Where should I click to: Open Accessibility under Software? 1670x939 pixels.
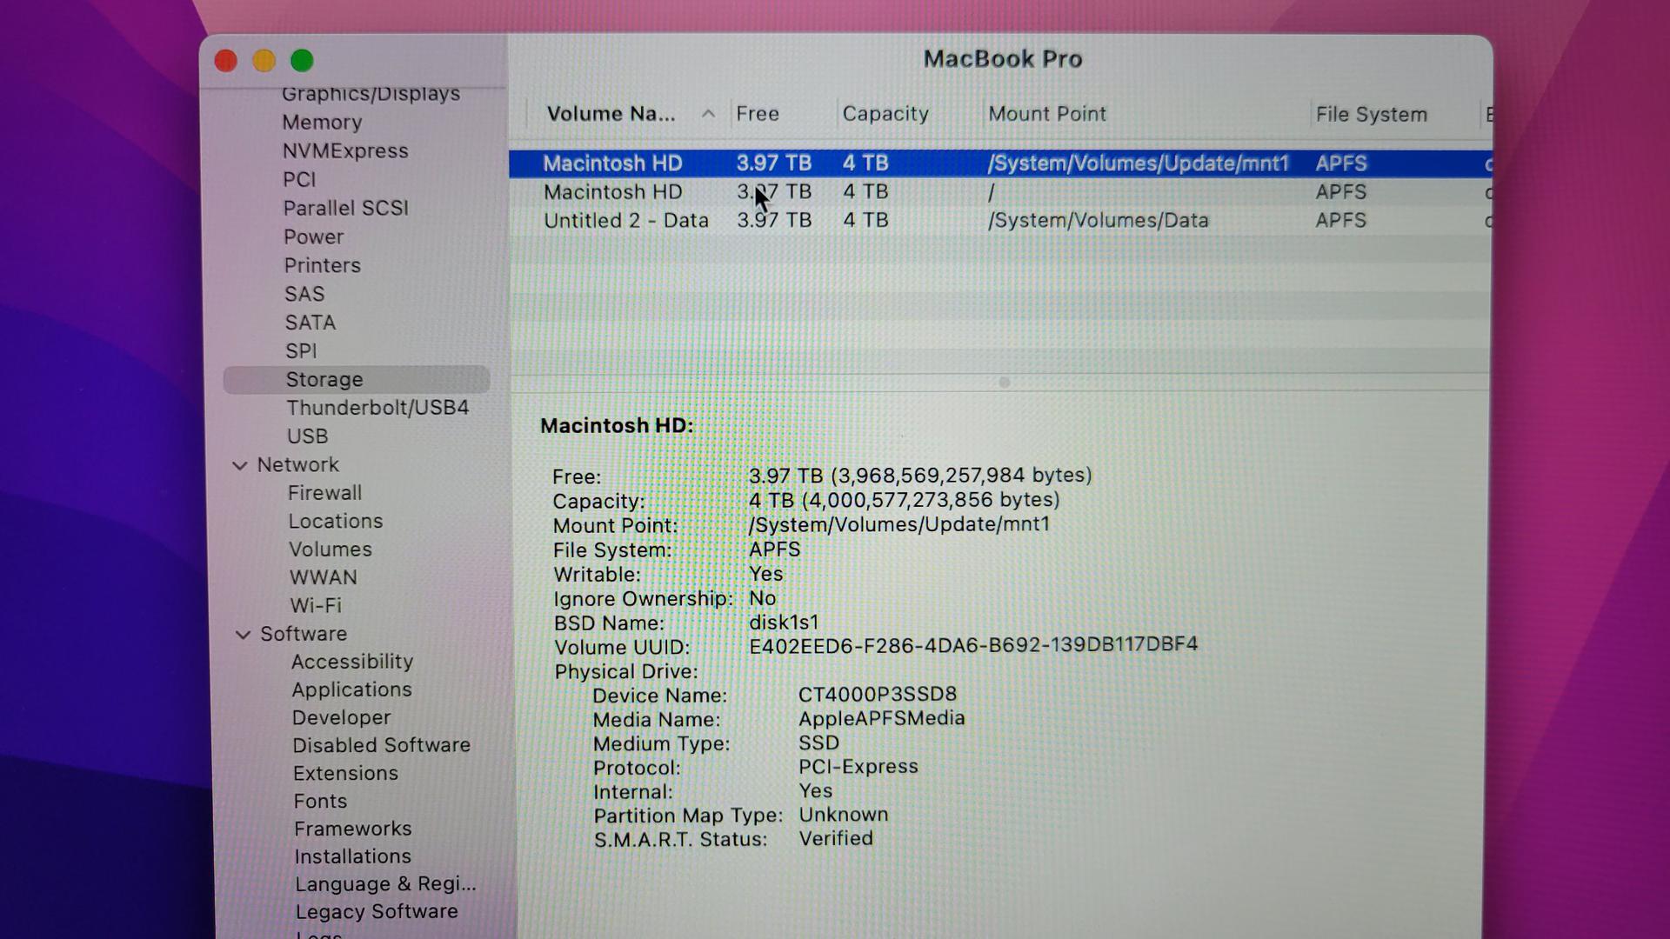click(x=352, y=662)
